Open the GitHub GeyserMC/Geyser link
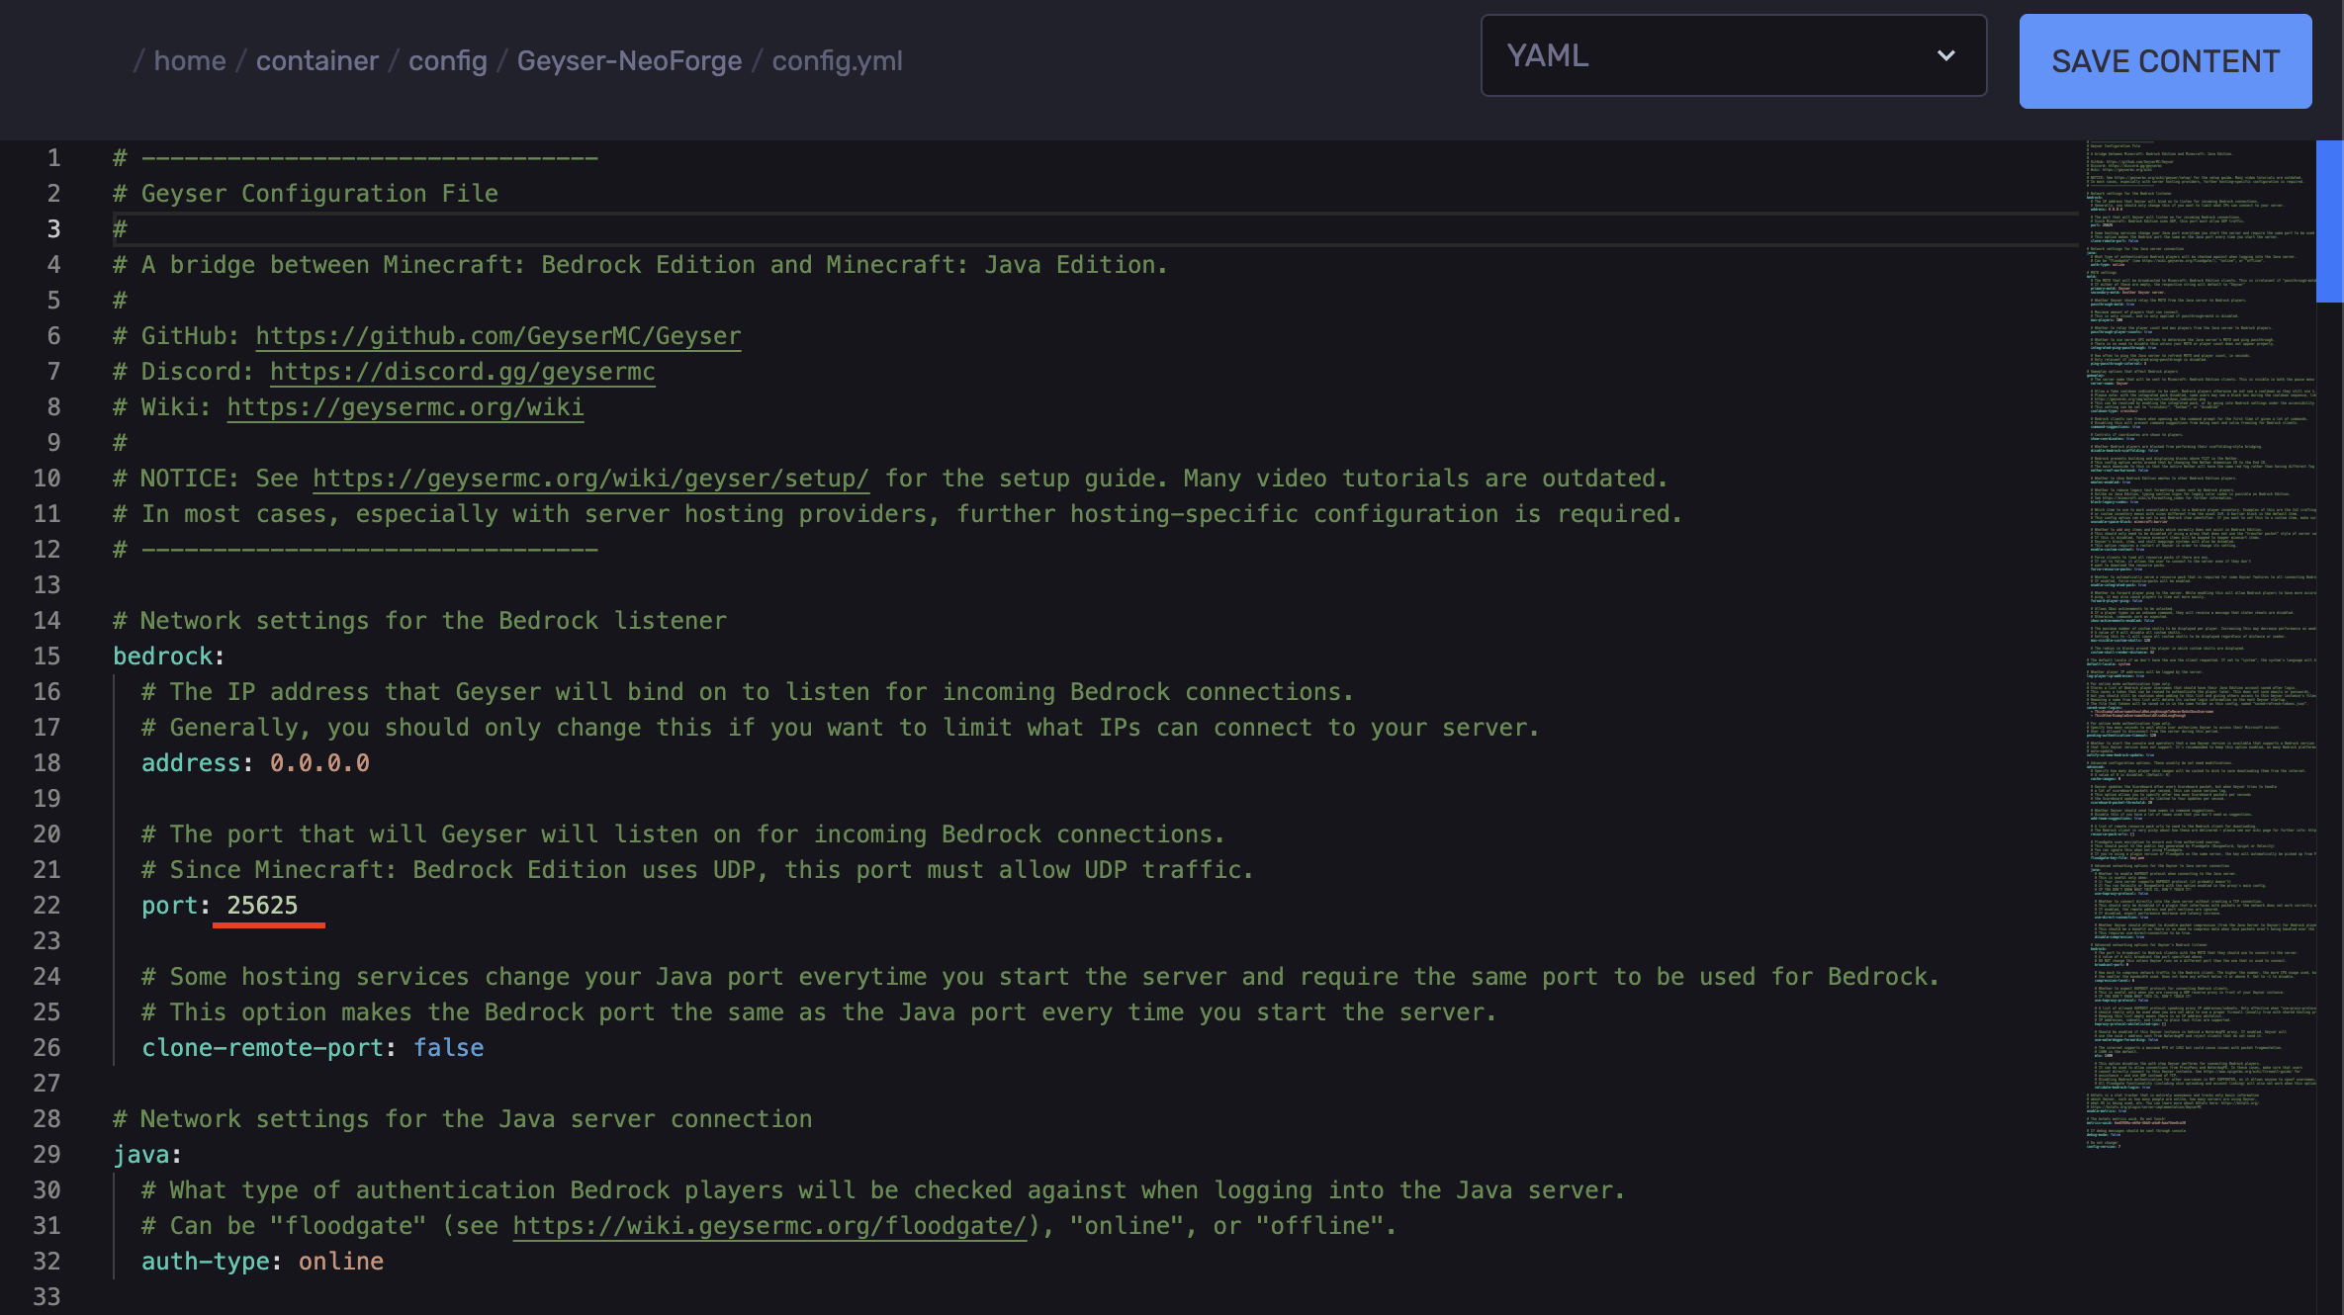The width and height of the screenshot is (2344, 1315). [x=497, y=336]
